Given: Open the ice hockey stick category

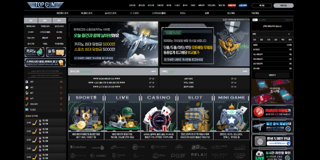Looking at the screenshot, I should pos(27,104).
